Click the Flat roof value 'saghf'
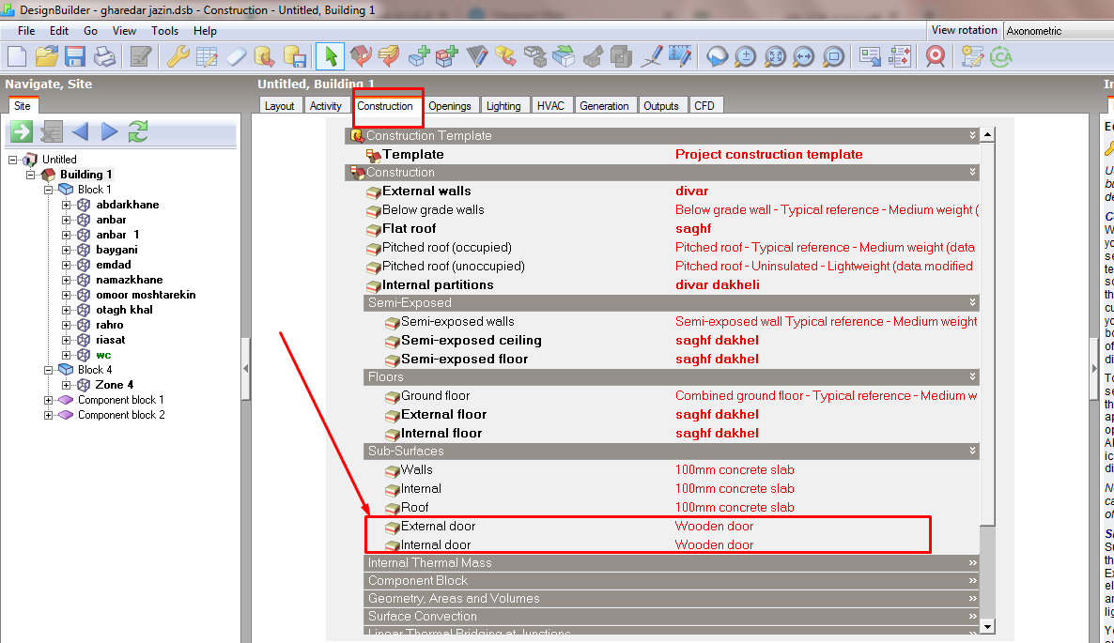Image resolution: width=1114 pixels, height=643 pixels. (x=693, y=228)
